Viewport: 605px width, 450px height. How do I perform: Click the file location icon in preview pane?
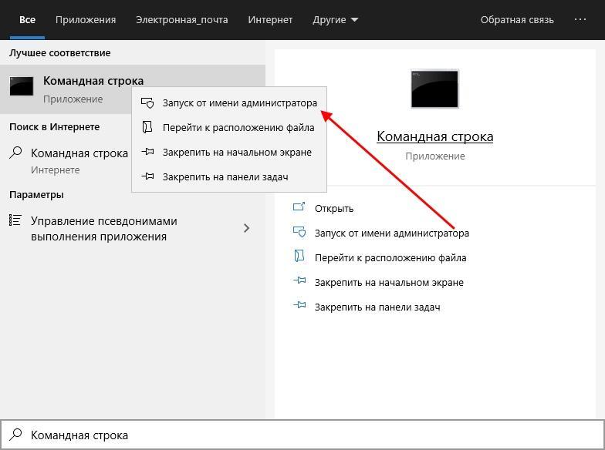(299, 257)
